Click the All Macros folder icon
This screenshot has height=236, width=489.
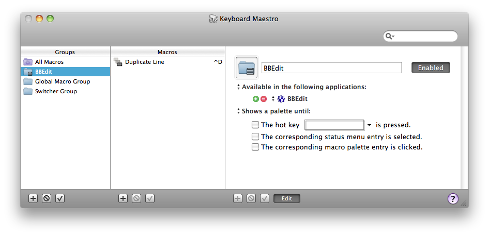(28, 62)
